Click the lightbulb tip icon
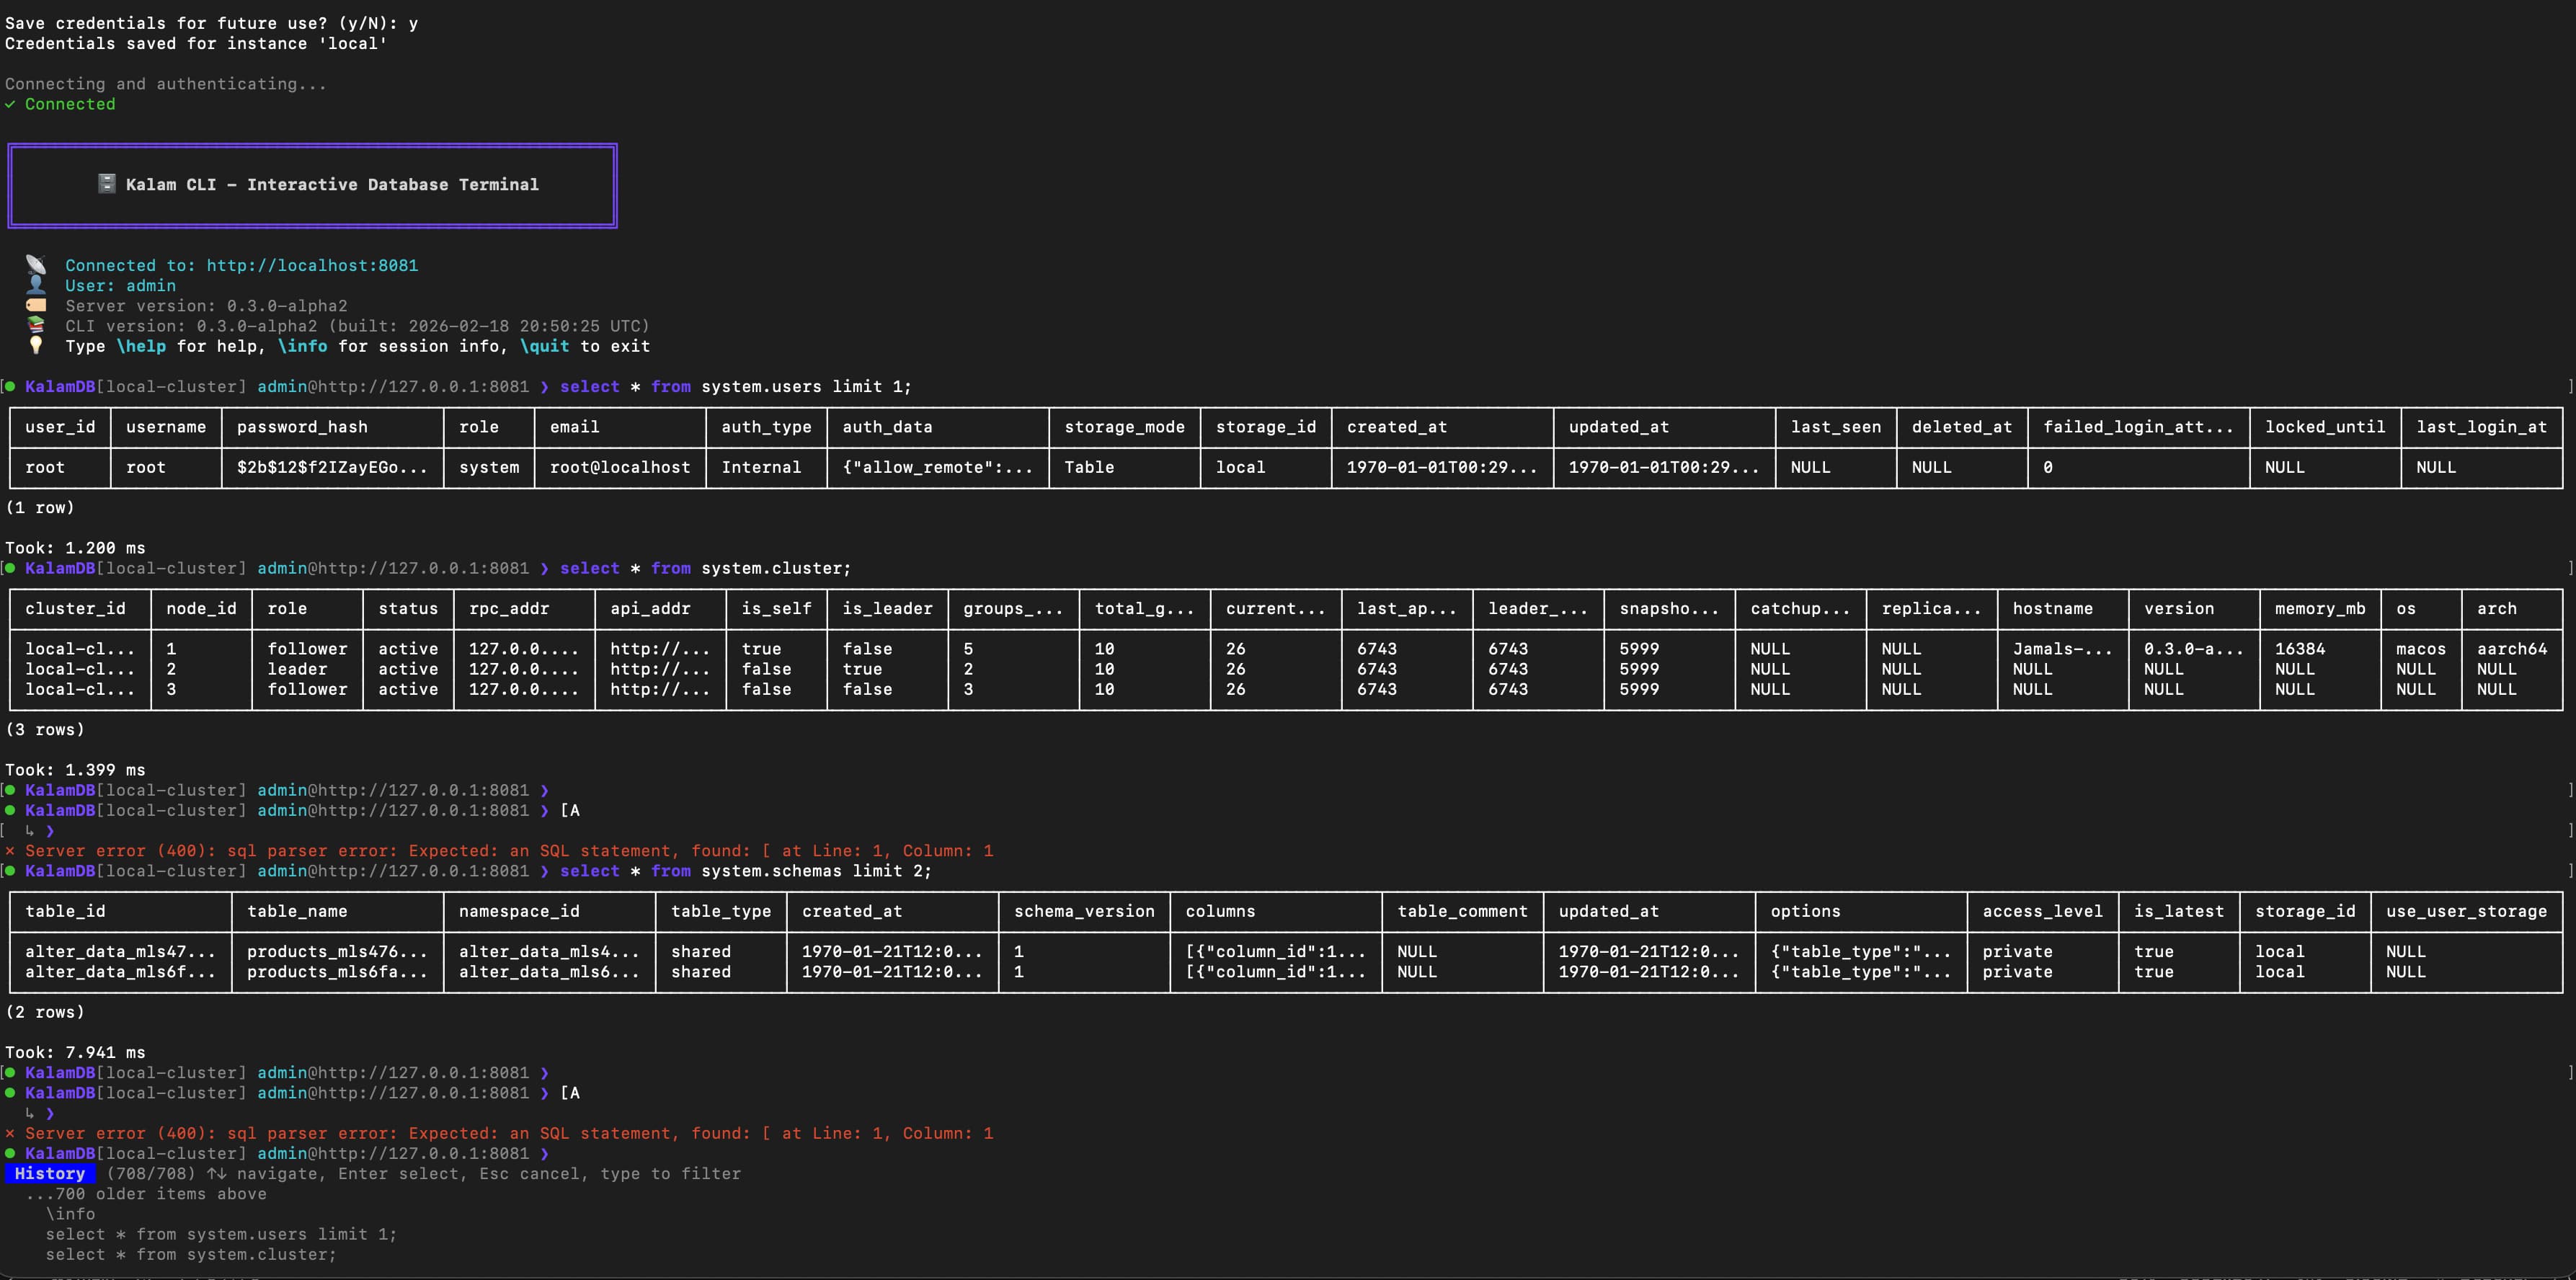This screenshot has height=1280, width=2576. click(x=37, y=346)
